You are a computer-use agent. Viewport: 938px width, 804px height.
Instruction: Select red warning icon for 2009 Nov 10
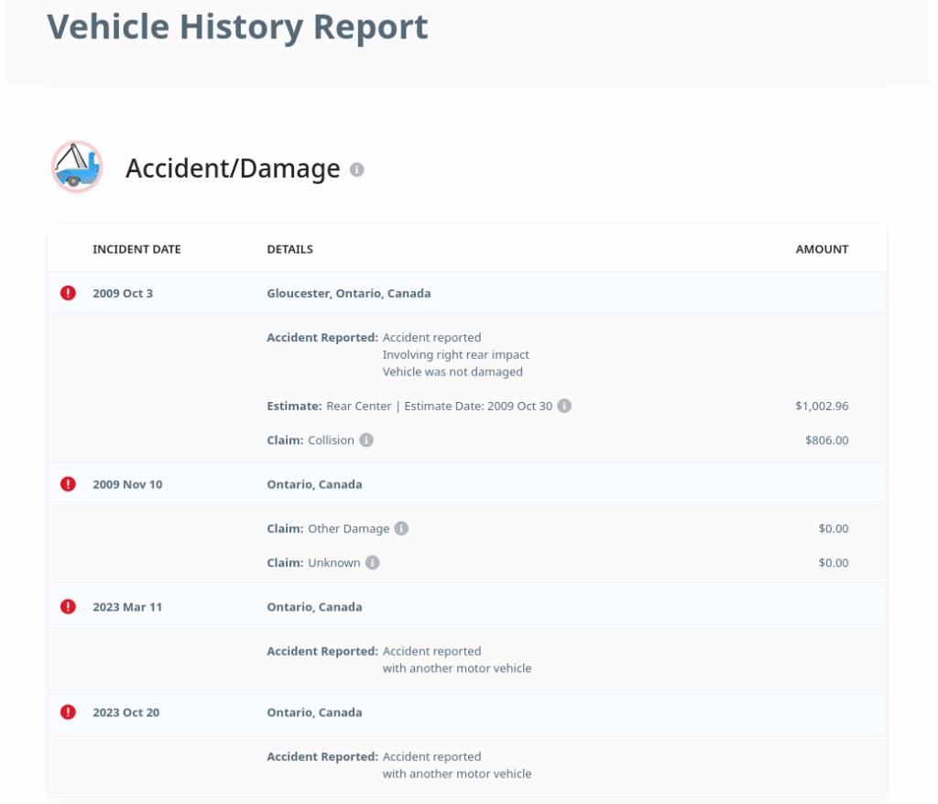pyautogui.click(x=68, y=483)
